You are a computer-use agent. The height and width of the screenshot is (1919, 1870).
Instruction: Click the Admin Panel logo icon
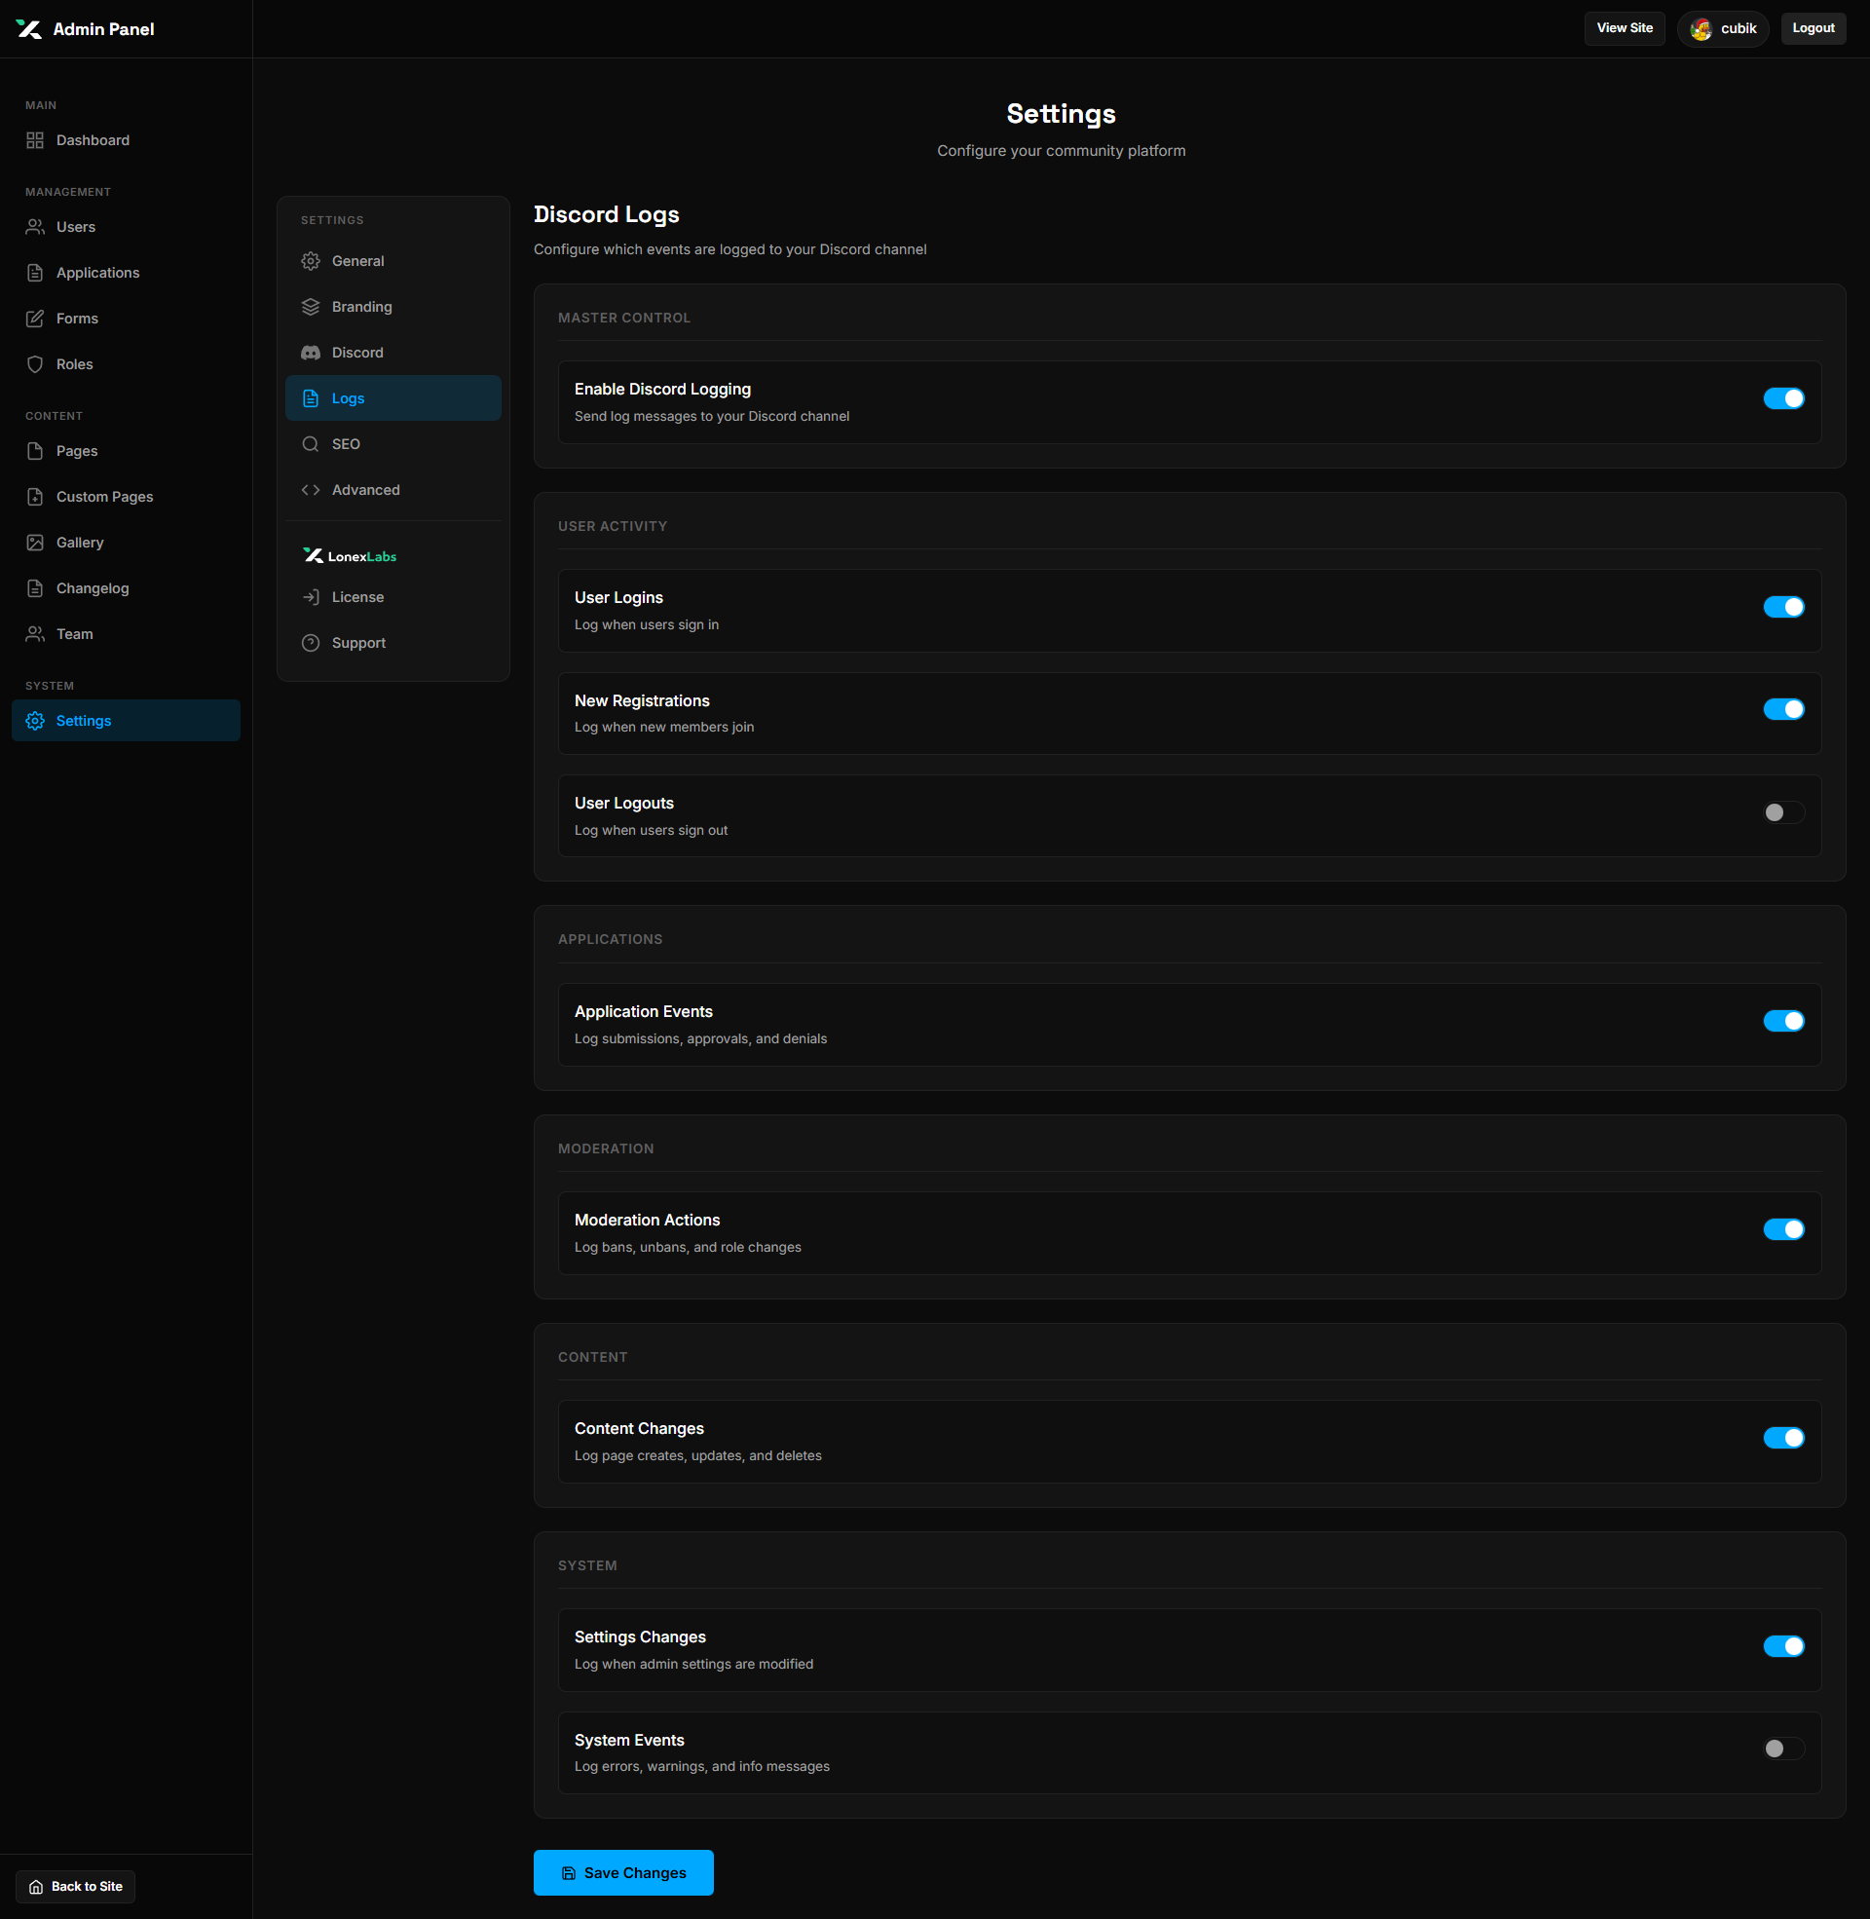[28, 29]
